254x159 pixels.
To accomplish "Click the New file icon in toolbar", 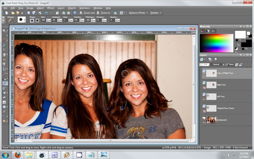I will [7, 13].
